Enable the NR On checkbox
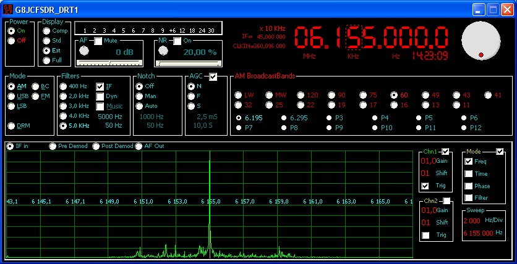The image size is (517, 264). [x=177, y=40]
